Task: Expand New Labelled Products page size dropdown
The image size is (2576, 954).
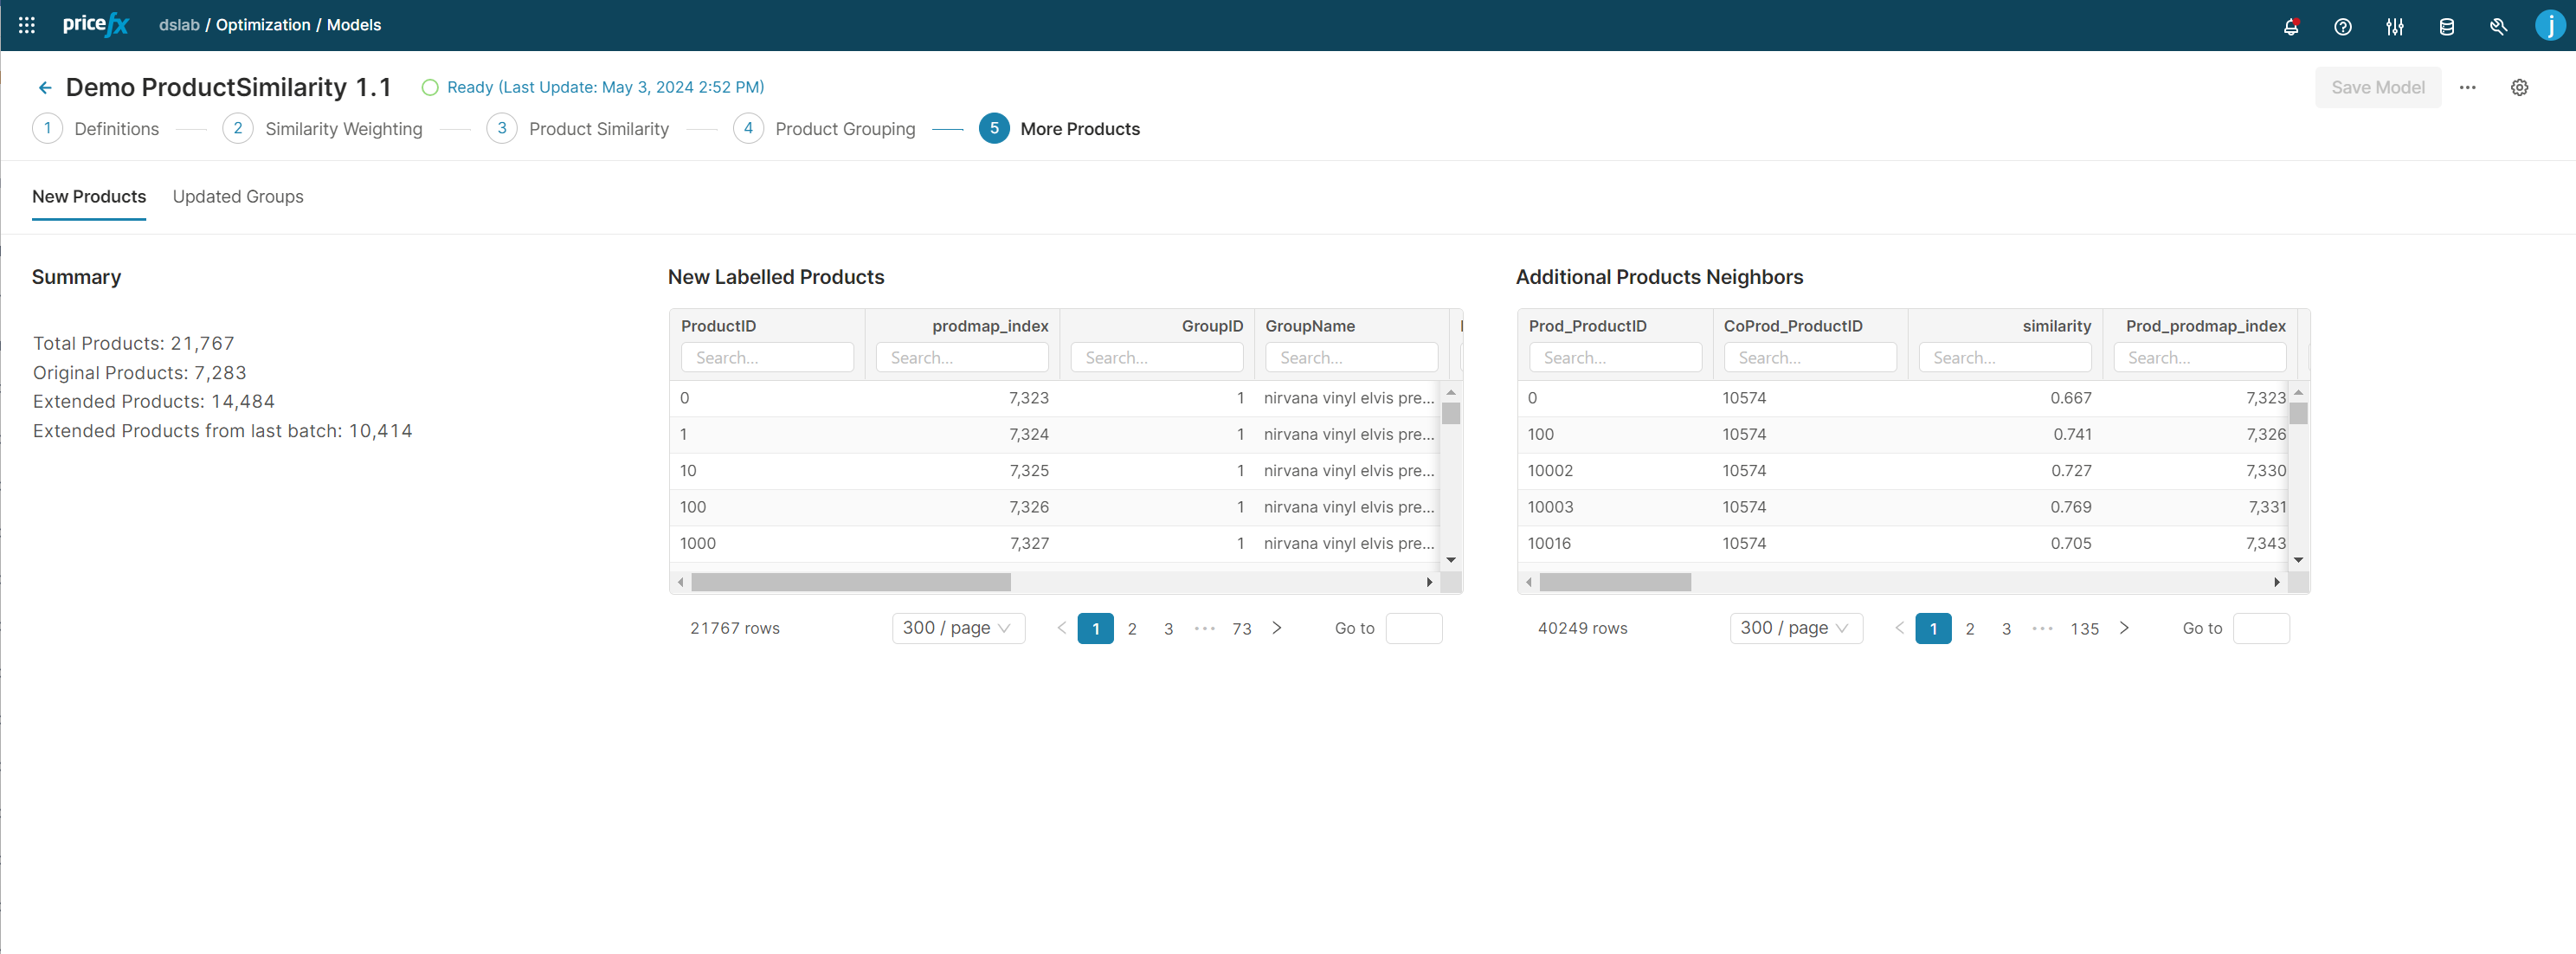Action: tap(957, 628)
